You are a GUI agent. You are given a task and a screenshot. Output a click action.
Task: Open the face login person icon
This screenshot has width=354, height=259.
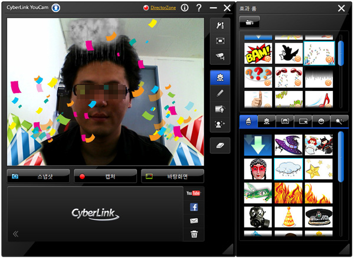point(220,124)
